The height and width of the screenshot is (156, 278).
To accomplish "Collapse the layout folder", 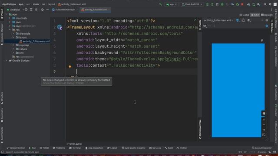I will pyautogui.click(x=13, y=37).
